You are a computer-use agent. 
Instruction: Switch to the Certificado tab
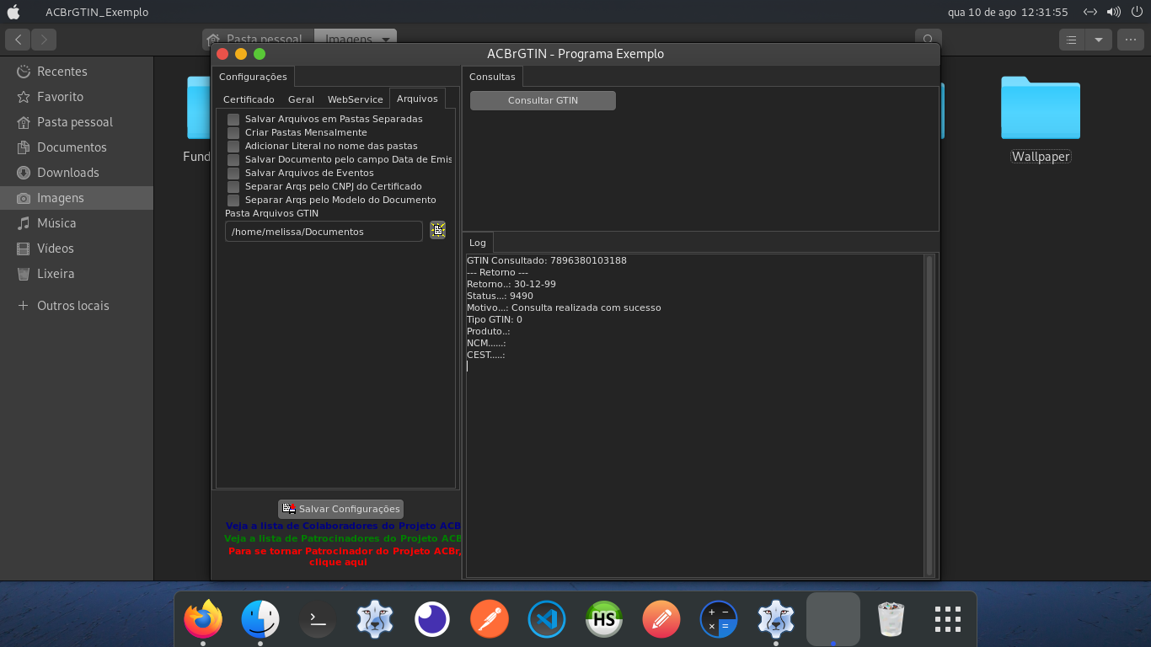249,99
